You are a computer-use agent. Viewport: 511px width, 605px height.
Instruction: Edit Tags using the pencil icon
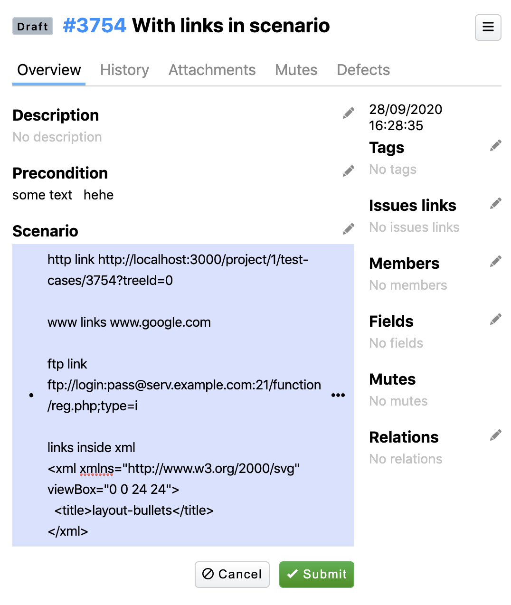pos(496,145)
